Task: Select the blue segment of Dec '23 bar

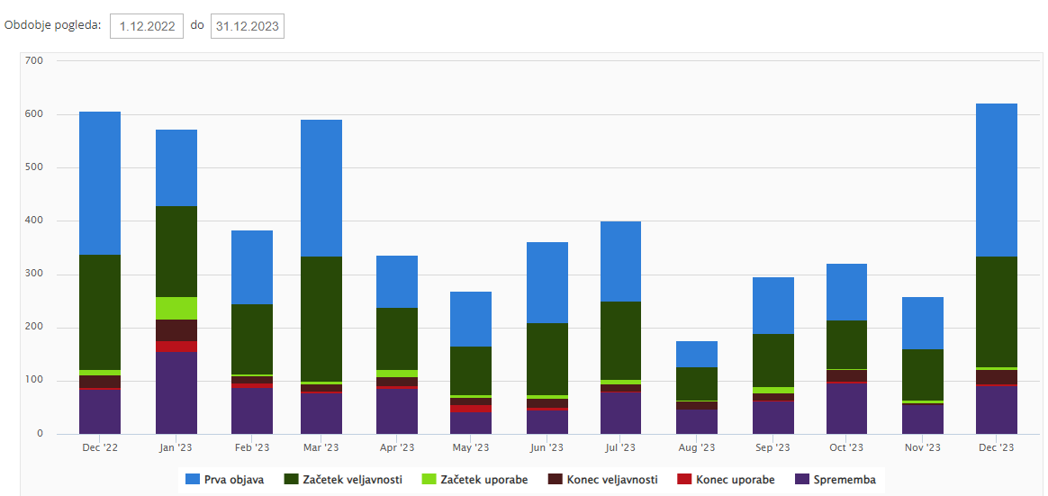Action: coord(996,180)
